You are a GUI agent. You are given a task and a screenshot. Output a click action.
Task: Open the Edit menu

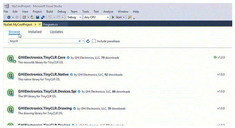(x=15, y=12)
